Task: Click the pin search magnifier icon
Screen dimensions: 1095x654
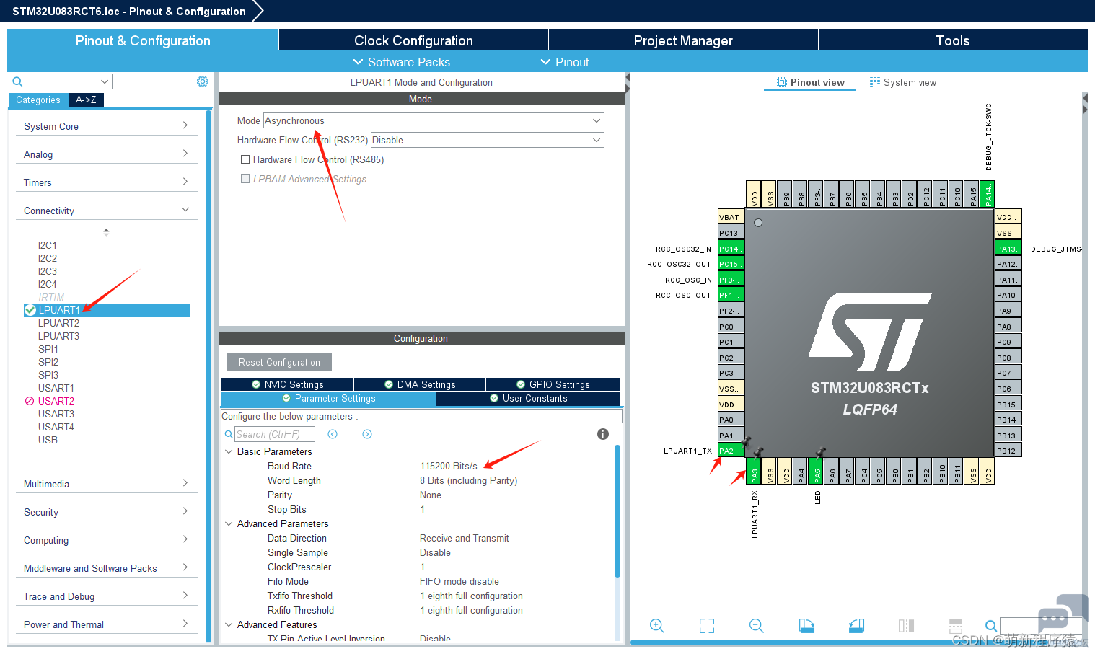Action: [991, 626]
